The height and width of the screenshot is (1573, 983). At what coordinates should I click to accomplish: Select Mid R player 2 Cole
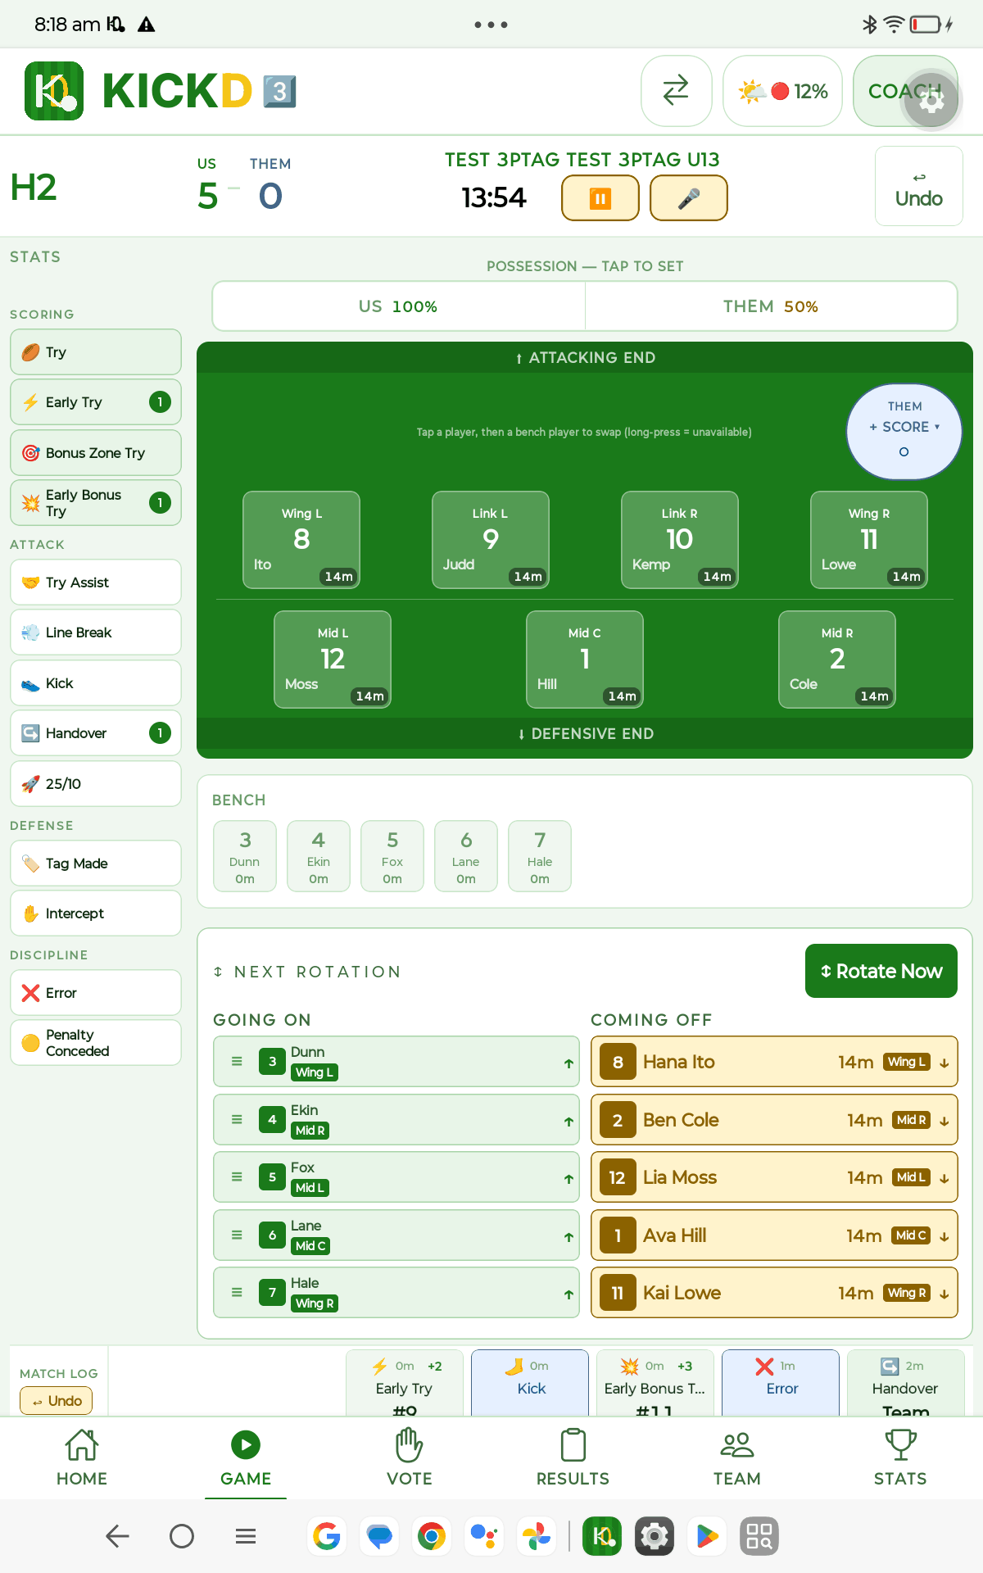click(837, 660)
